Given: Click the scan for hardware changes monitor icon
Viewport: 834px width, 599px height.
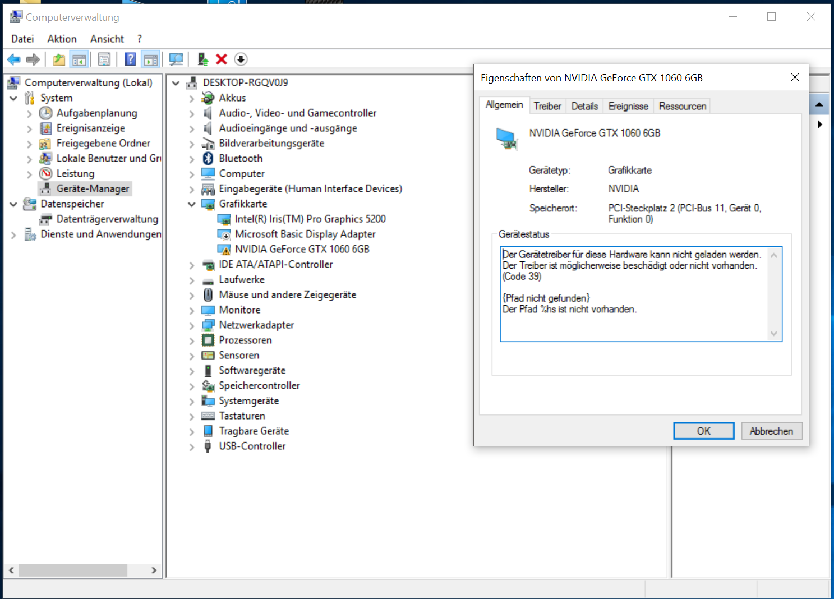Looking at the screenshot, I should tap(176, 59).
